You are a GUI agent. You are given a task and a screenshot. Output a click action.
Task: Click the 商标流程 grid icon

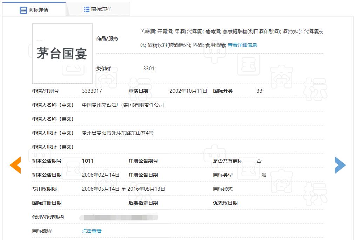(x=87, y=9)
